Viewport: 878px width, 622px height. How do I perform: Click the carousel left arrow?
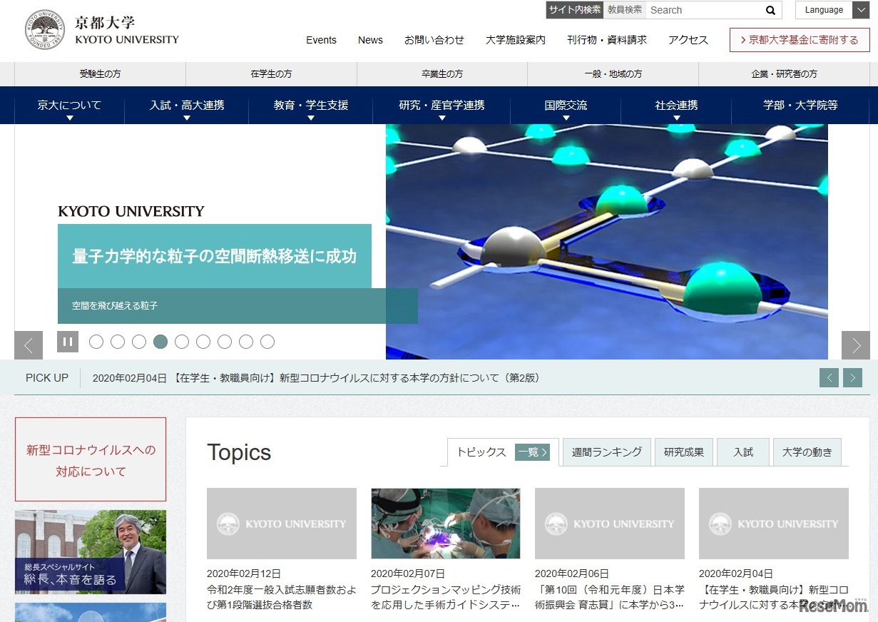pyautogui.click(x=29, y=345)
